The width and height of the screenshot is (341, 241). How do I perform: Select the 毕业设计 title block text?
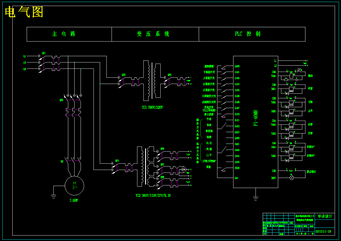[325, 216]
